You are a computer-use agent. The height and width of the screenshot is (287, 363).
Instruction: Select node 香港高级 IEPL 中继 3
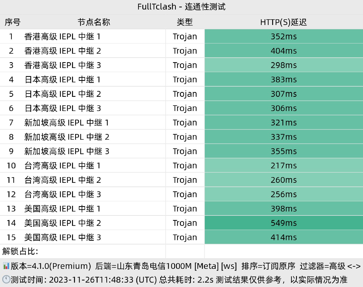pos(63,65)
